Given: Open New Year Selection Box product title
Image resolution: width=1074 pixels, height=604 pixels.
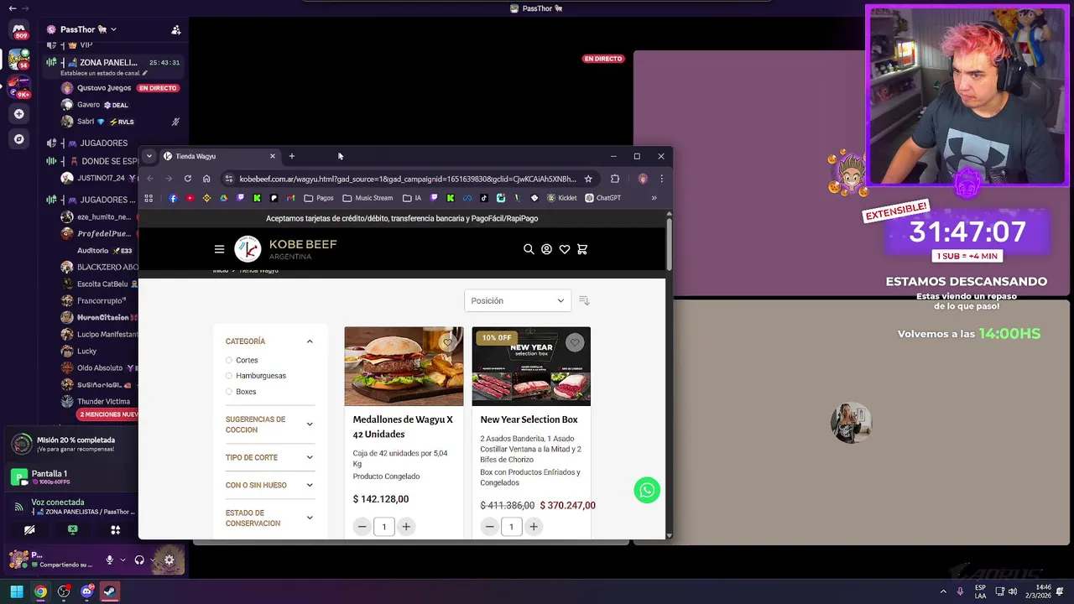Looking at the screenshot, I should pyautogui.click(x=529, y=419).
